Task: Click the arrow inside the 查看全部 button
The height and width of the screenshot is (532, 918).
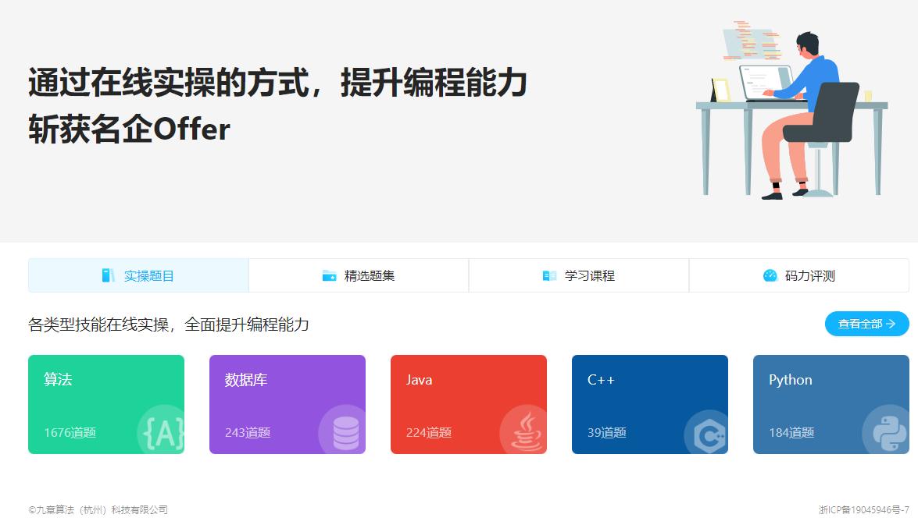Action: [892, 324]
